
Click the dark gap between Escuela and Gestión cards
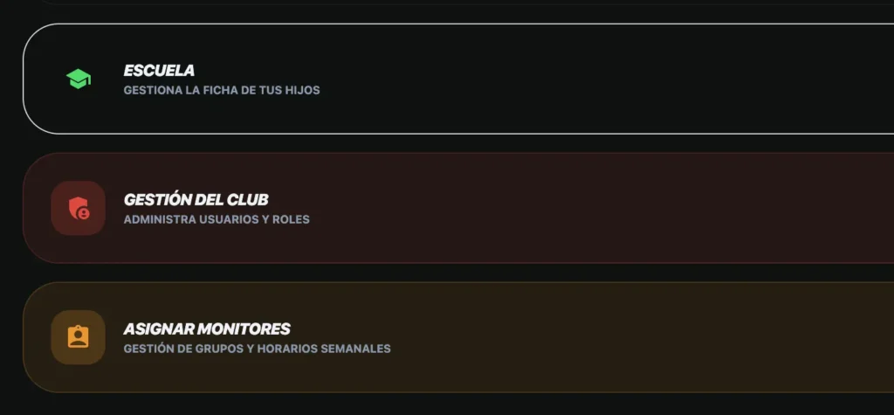click(437, 143)
